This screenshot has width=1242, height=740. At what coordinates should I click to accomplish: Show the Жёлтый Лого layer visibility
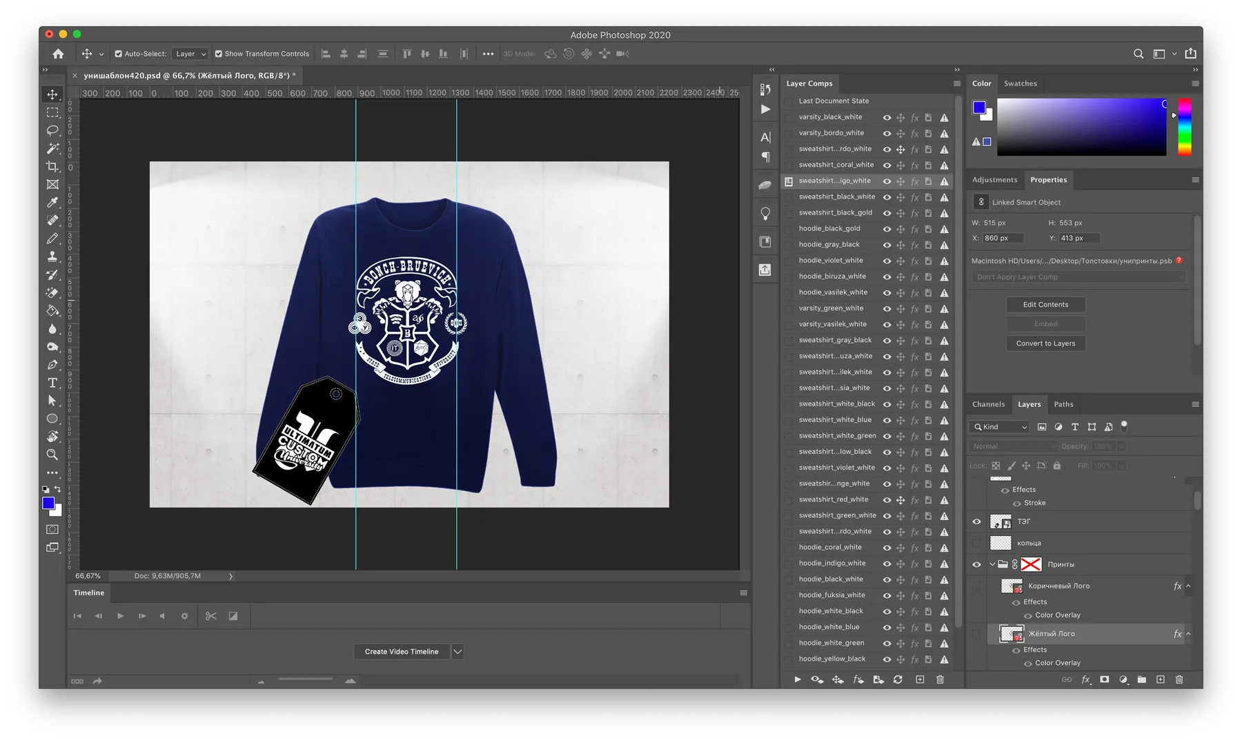pos(976,634)
